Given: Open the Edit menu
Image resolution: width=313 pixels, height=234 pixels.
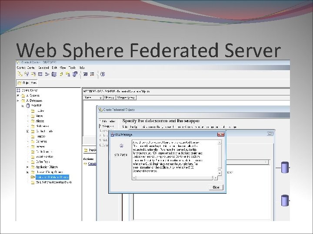Looking at the screenshot, I should tap(54, 68).
